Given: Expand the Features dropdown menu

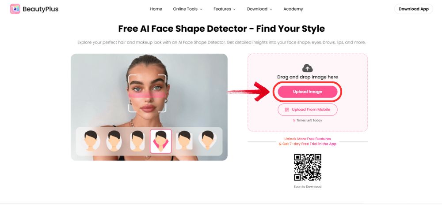Looking at the screenshot, I should pyautogui.click(x=225, y=9).
